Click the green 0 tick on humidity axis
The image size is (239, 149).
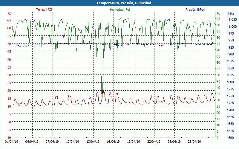[x=217, y=138]
